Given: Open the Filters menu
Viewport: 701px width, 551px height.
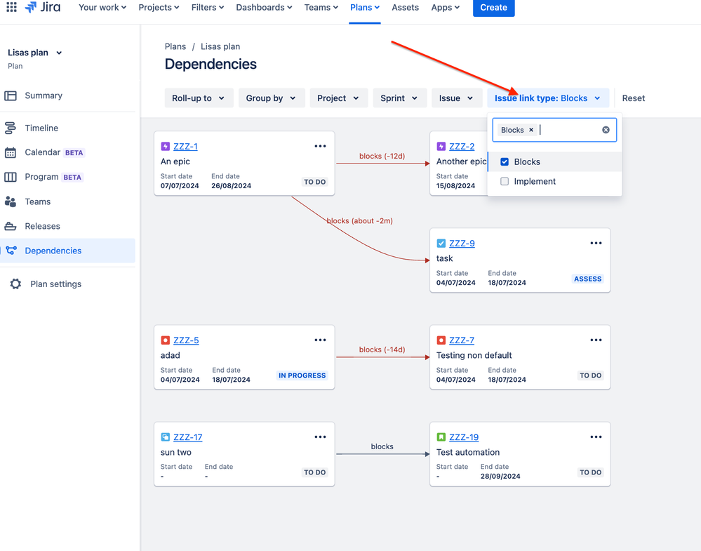Looking at the screenshot, I should point(208,7).
